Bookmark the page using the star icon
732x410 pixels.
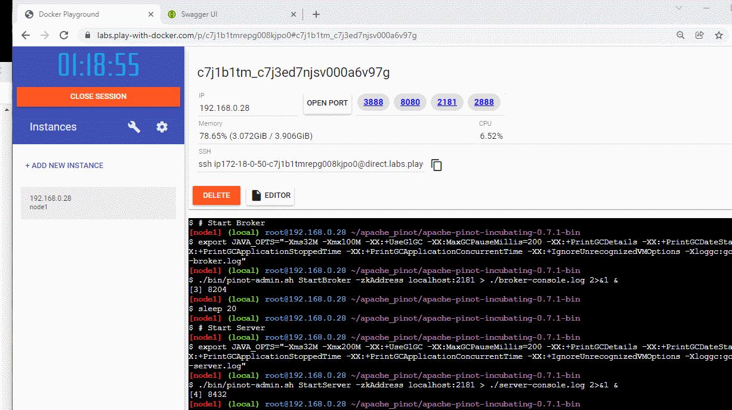tap(719, 35)
